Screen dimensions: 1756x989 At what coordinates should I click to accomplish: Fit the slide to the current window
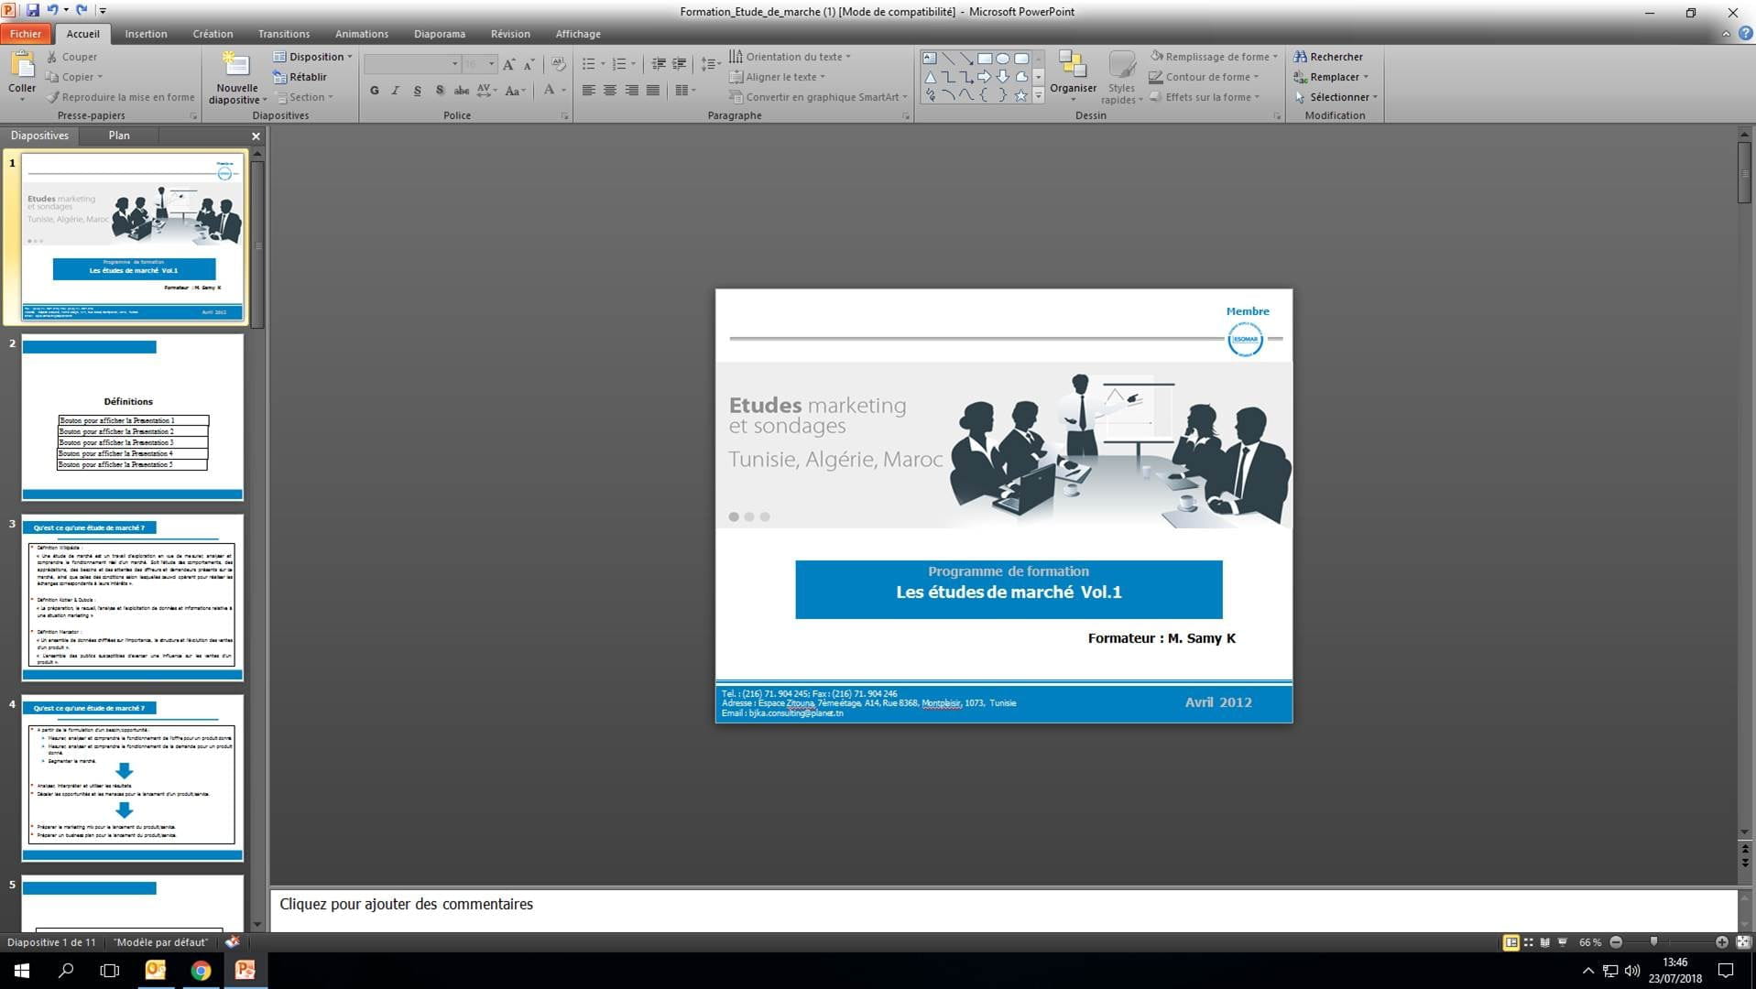(x=1743, y=942)
